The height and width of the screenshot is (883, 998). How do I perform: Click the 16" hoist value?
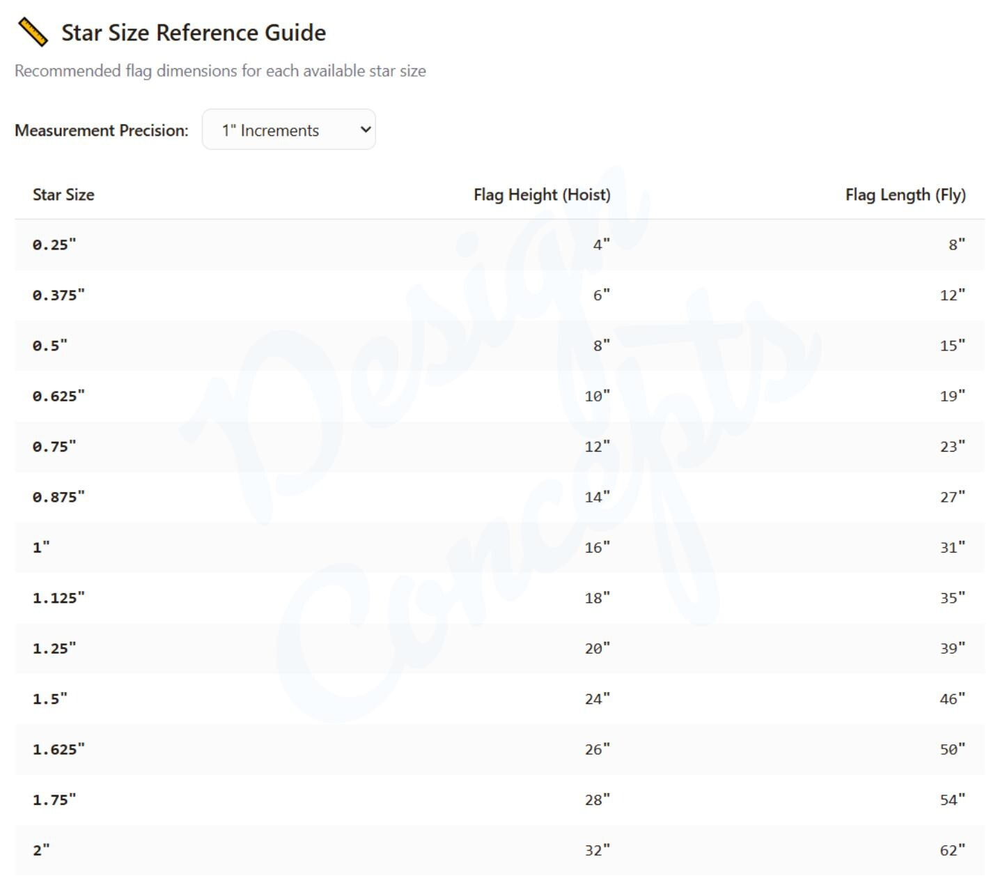pos(598,547)
